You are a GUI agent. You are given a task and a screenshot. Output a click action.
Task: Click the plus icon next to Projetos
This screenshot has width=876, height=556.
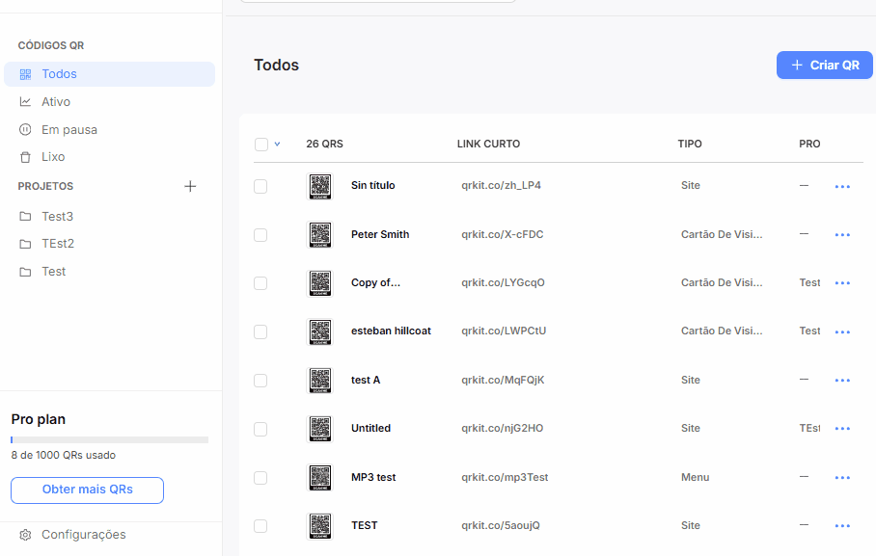tap(190, 186)
